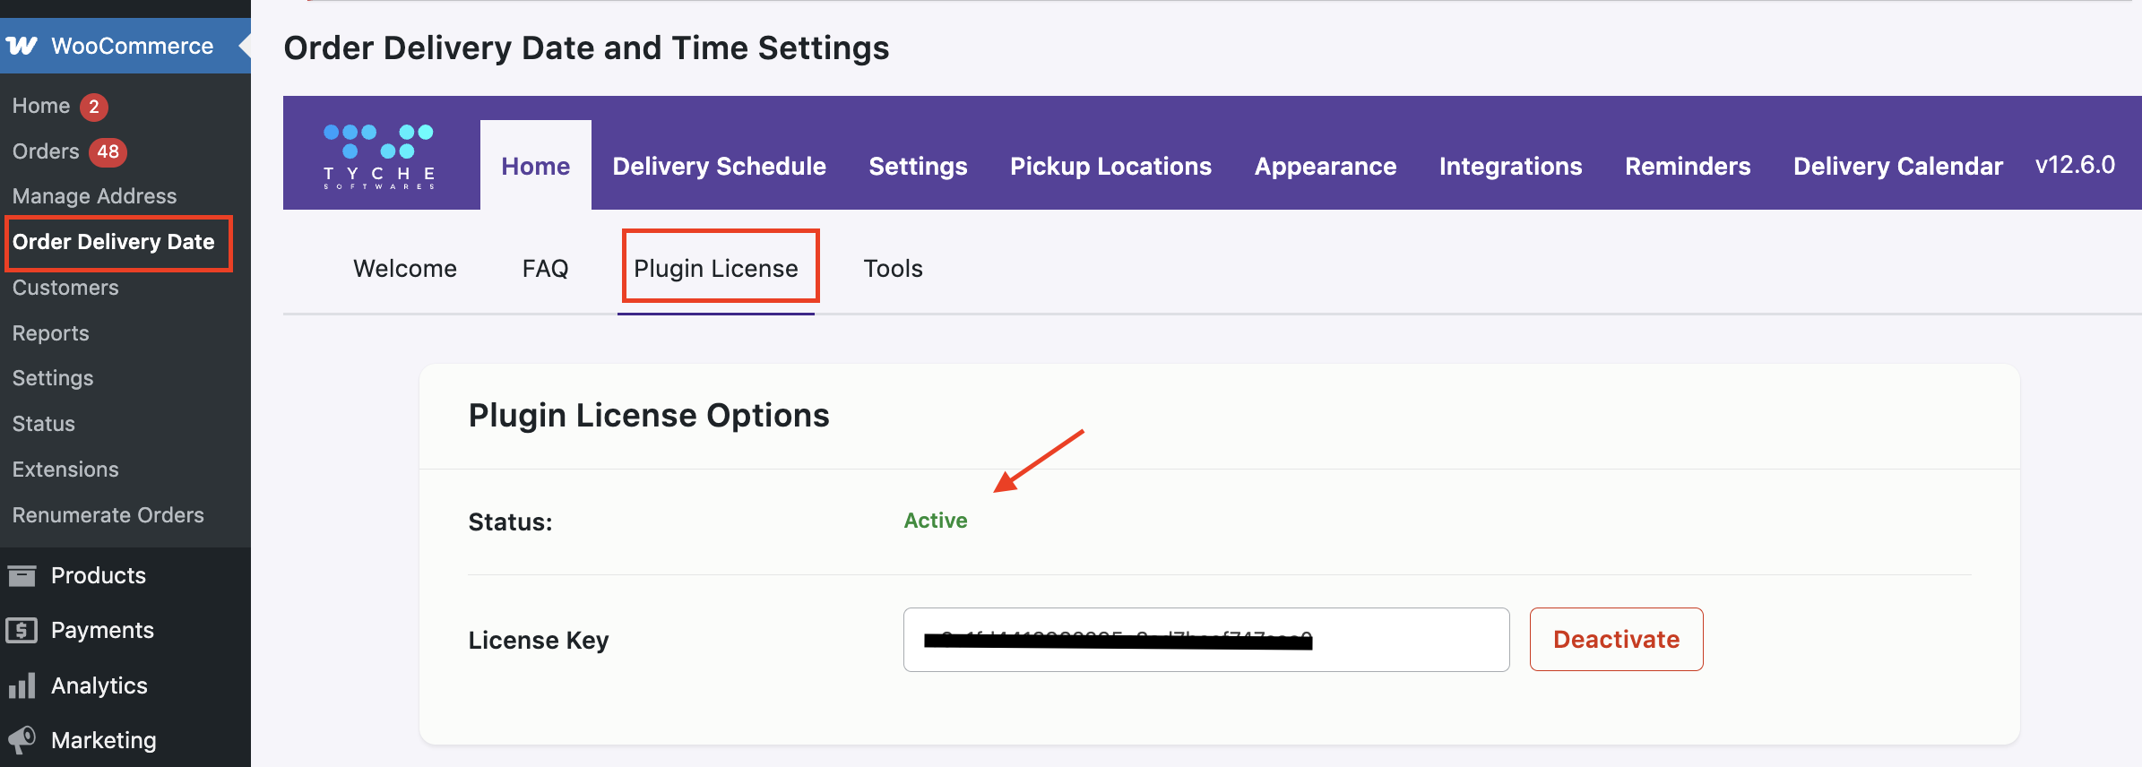Click the Deactivate license button
Image resolution: width=2142 pixels, height=767 pixels.
pyautogui.click(x=1617, y=639)
